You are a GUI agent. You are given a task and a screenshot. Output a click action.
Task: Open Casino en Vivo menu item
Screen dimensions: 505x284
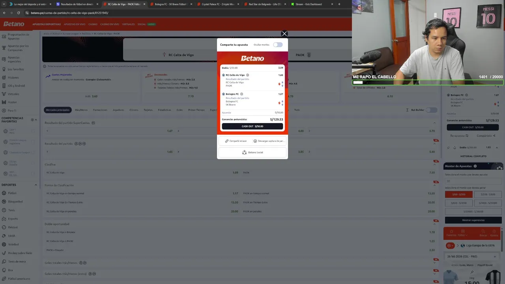(110, 24)
